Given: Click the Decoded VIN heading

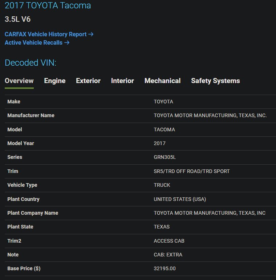Looking at the screenshot, I should point(31,63).
